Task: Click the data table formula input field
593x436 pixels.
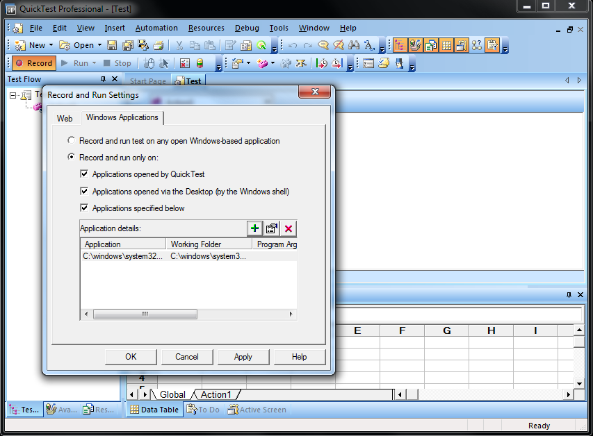Action: [x=458, y=315]
